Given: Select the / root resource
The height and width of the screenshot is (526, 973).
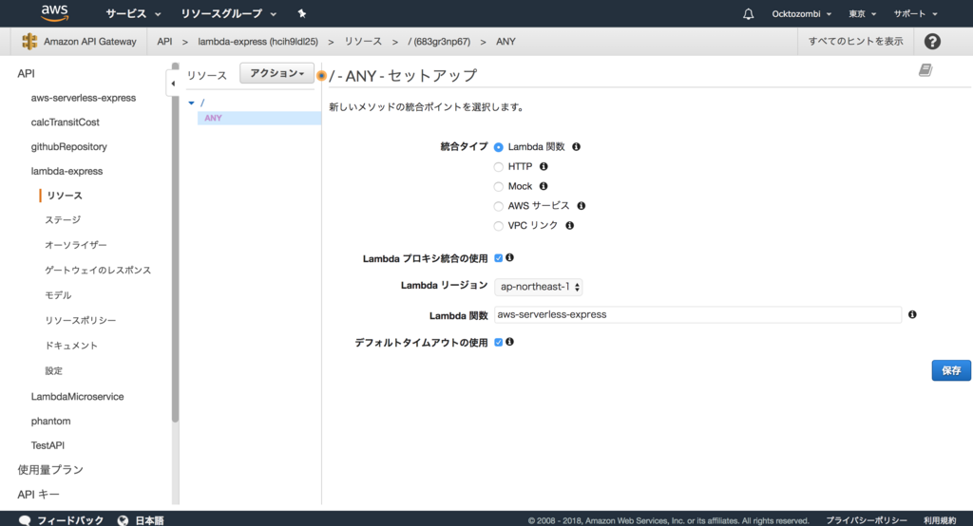Looking at the screenshot, I should click(202, 103).
